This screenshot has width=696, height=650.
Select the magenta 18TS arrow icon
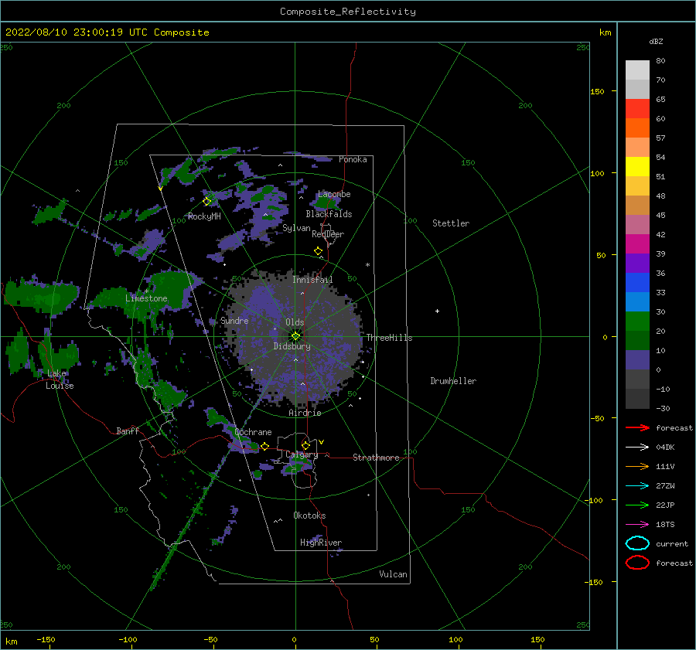click(x=637, y=525)
